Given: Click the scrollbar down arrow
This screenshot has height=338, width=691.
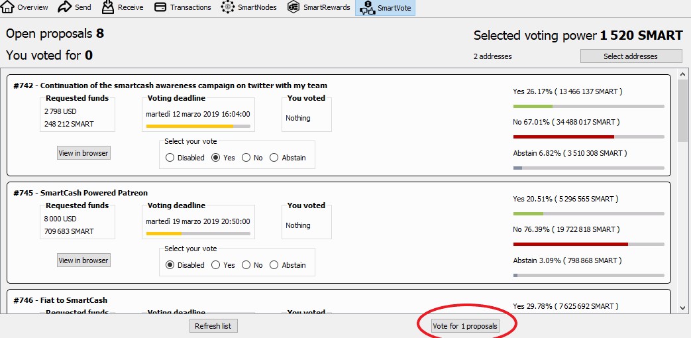Looking at the screenshot, I should (x=682, y=308).
